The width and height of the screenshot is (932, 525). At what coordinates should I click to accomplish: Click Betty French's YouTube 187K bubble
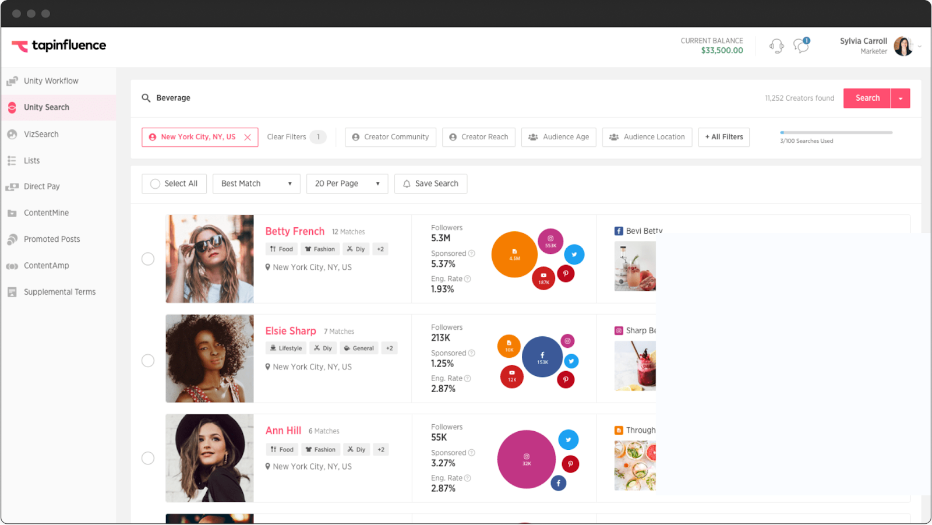[543, 279]
